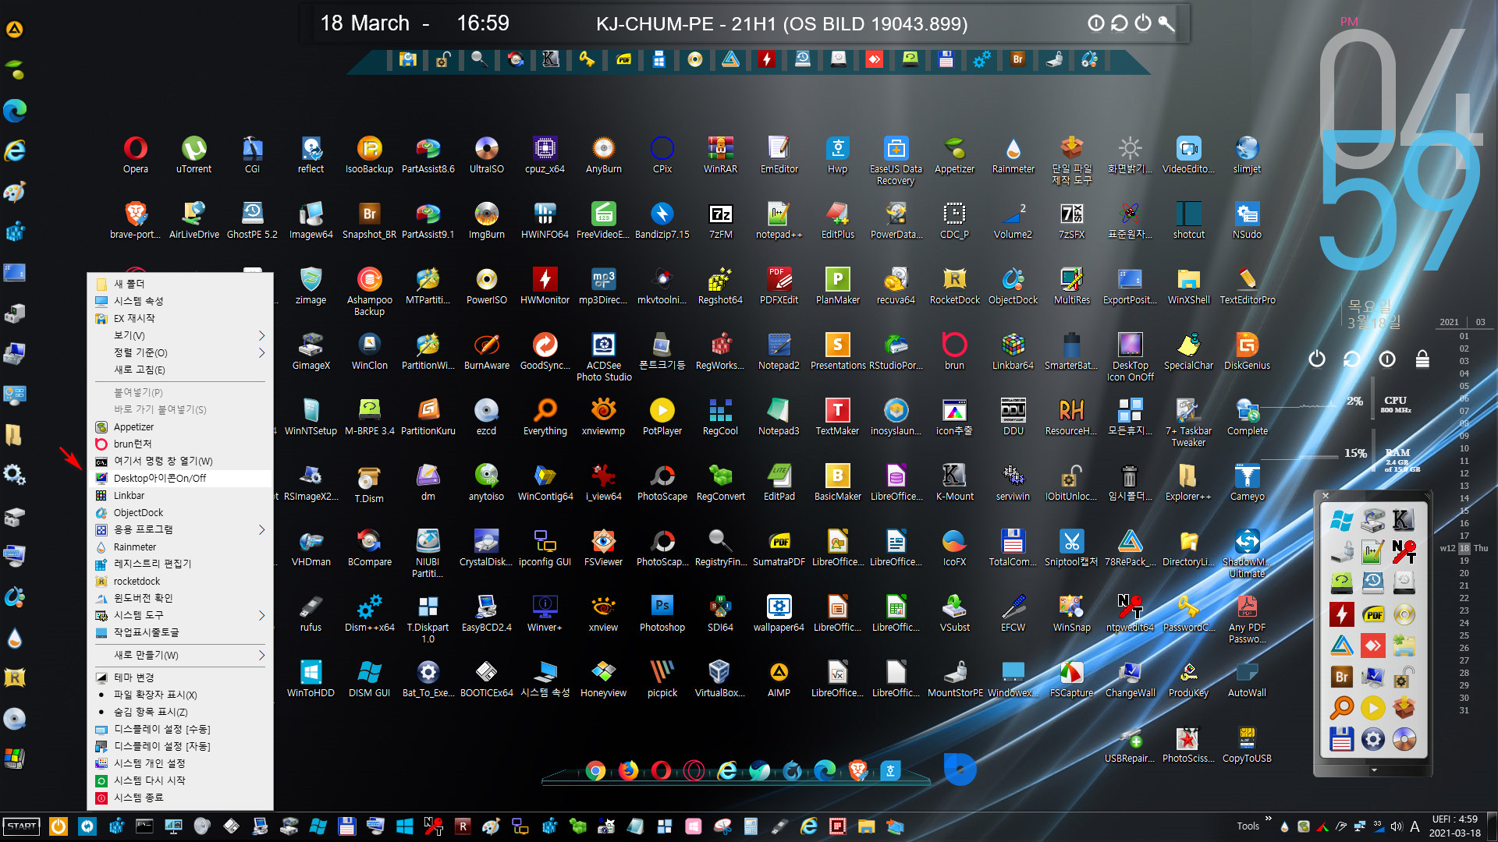The width and height of the screenshot is (1498, 842).
Task: Click the K-Mount icon in launcher panel
Action: click(x=1404, y=520)
